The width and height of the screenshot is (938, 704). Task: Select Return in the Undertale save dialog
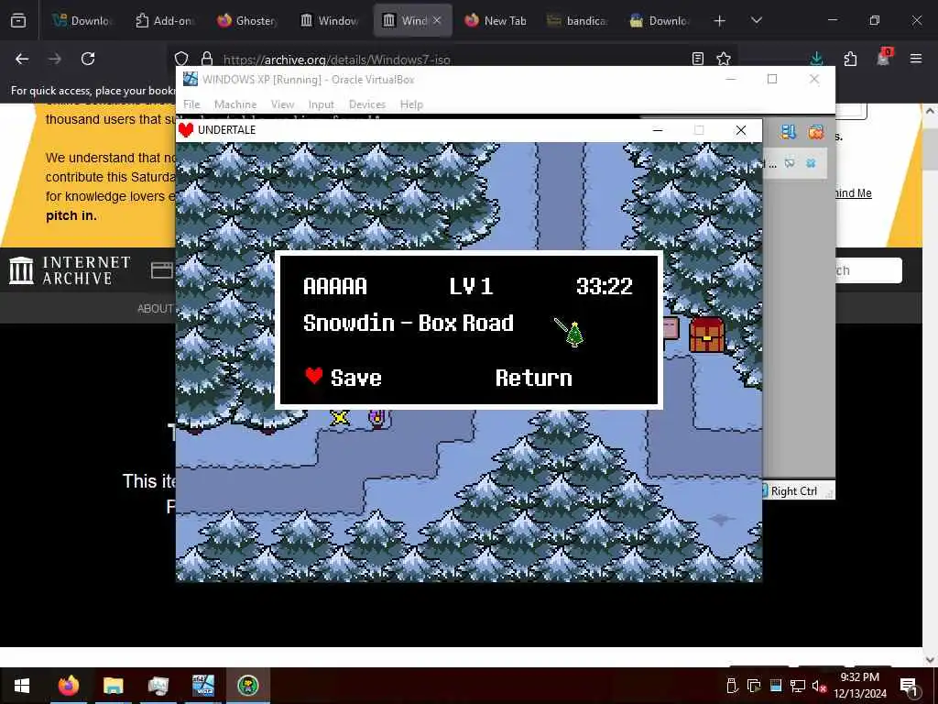(534, 378)
